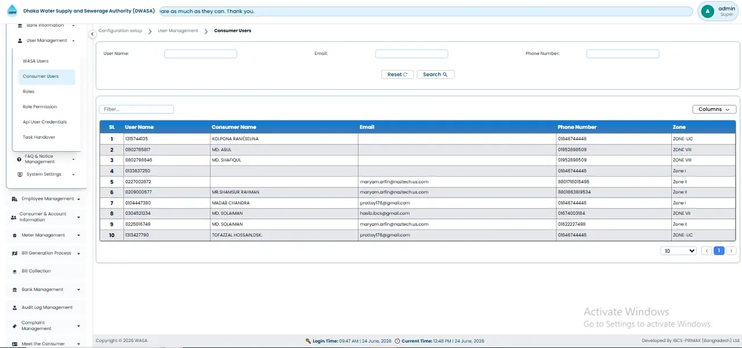
Task: Click the Reset button
Action: click(398, 75)
